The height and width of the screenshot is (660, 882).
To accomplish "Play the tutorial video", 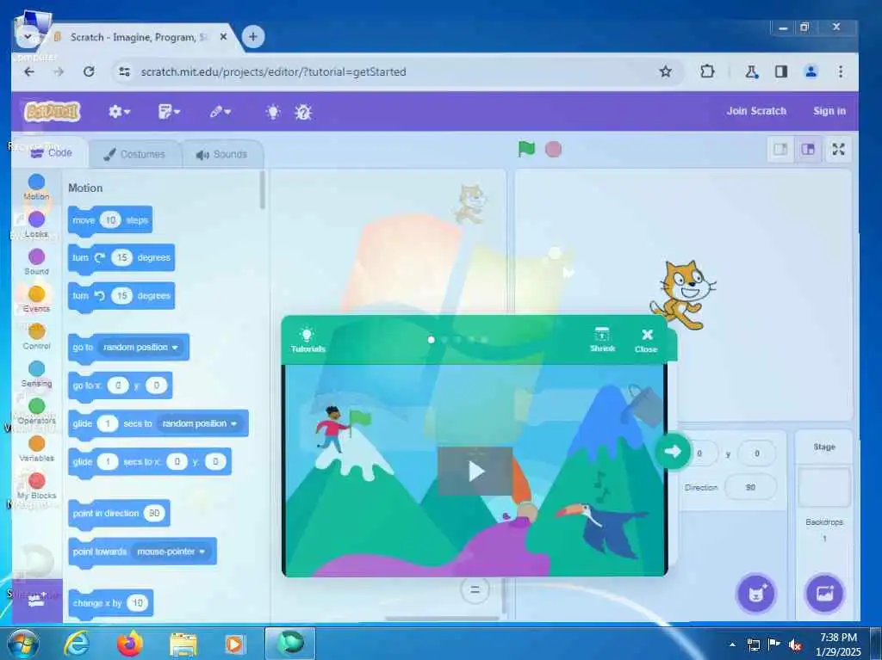I will pos(475,471).
